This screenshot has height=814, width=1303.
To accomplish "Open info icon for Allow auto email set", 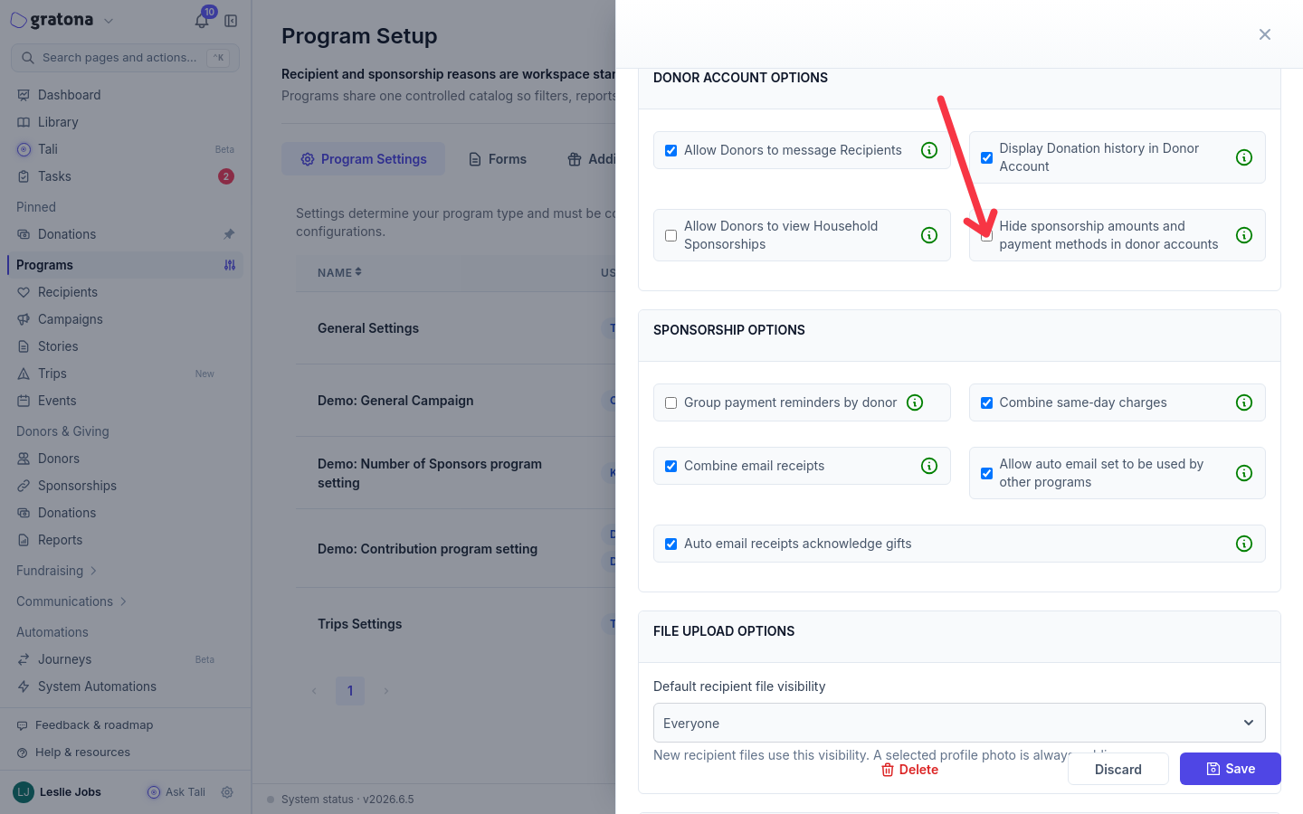I will pos(1244,473).
